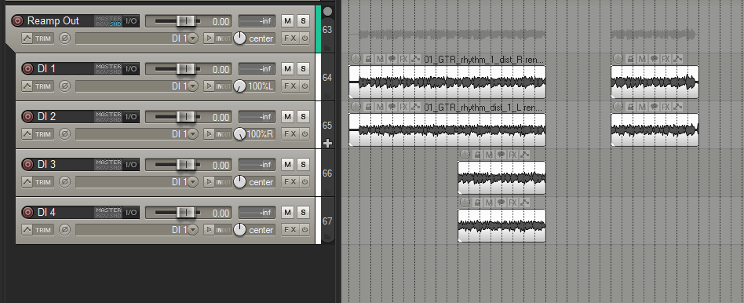
Task: Open the DI 4 envelope trim button
Action: coord(37,230)
